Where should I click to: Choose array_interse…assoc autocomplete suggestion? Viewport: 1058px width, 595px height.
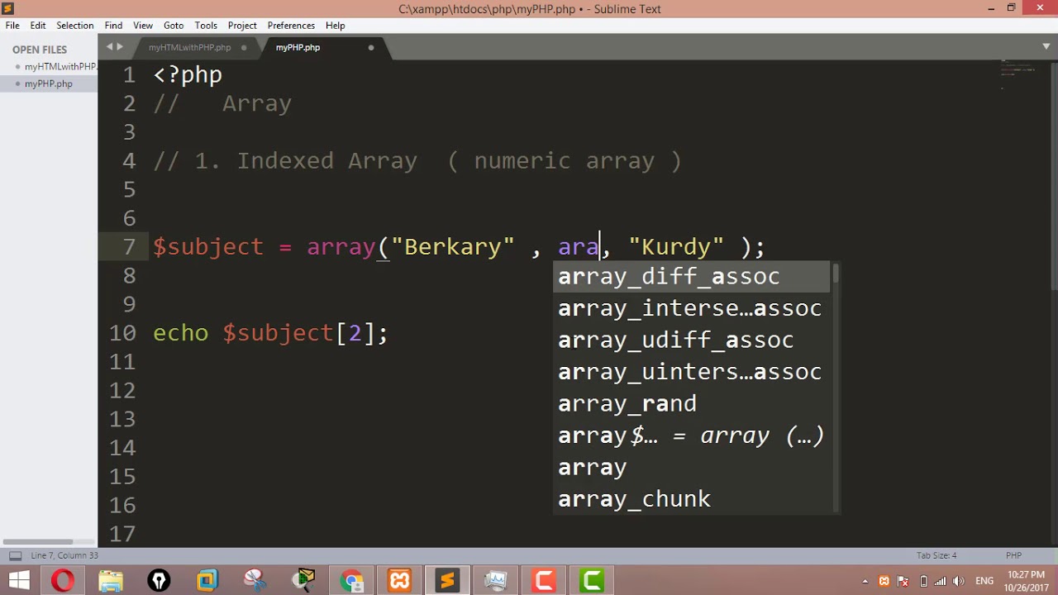(692, 308)
